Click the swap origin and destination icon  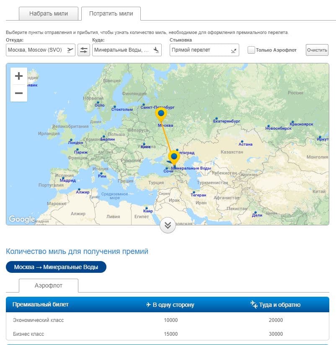coord(84,50)
